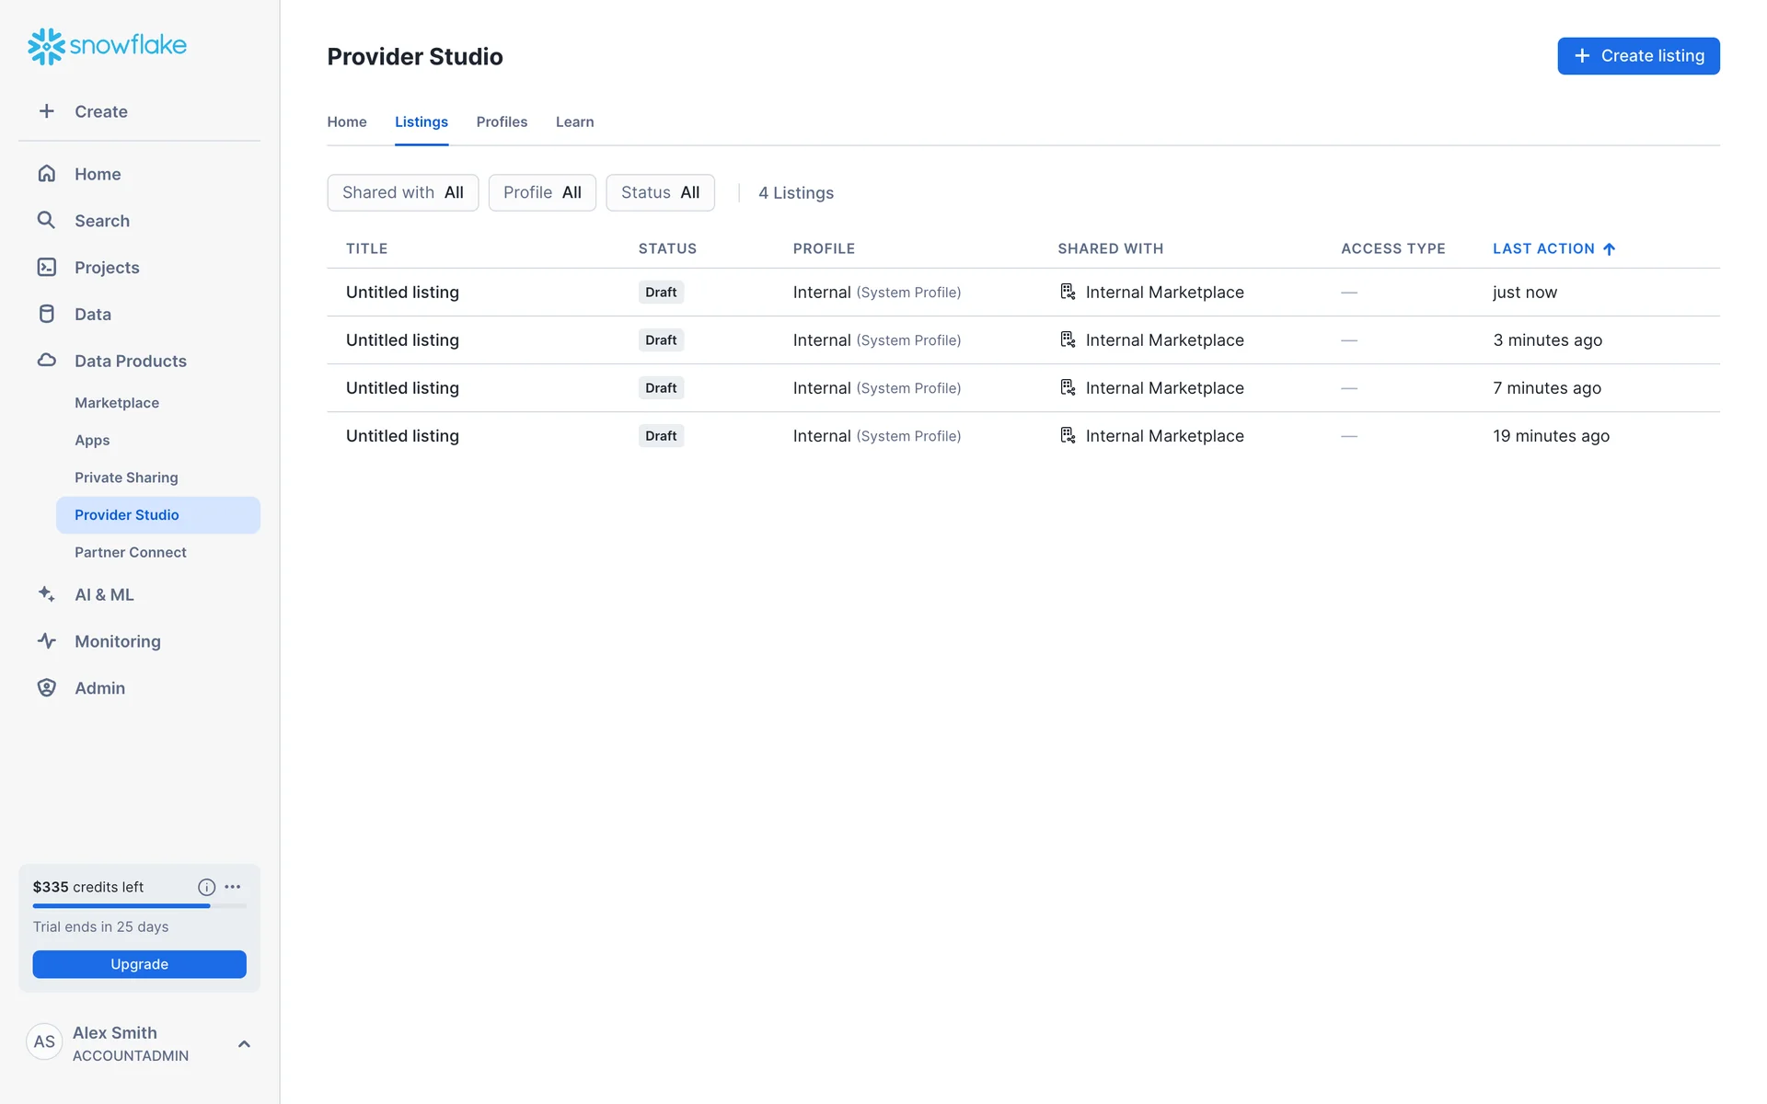Click the Create listing button

click(1638, 56)
